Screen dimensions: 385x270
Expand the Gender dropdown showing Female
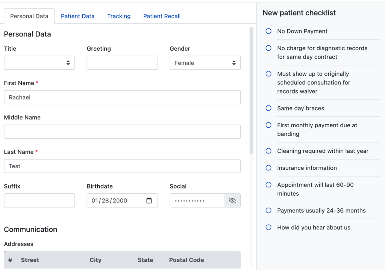point(205,63)
